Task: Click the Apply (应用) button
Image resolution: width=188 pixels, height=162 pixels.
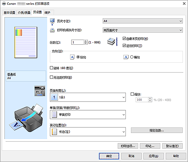Action: point(153,156)
